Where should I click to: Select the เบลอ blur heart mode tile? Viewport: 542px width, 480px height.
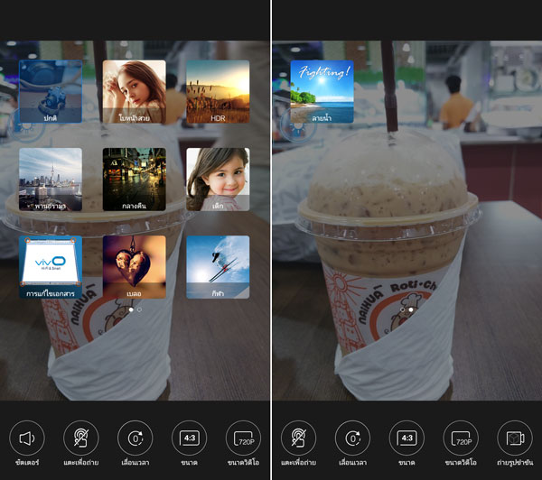[x=134, y=267]
